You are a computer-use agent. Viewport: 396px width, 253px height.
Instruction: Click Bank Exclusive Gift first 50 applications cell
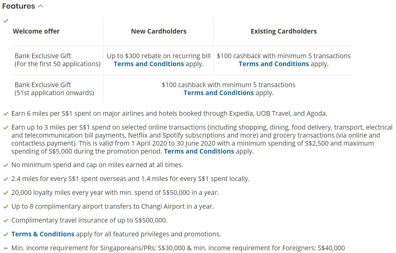coord(58,60)
